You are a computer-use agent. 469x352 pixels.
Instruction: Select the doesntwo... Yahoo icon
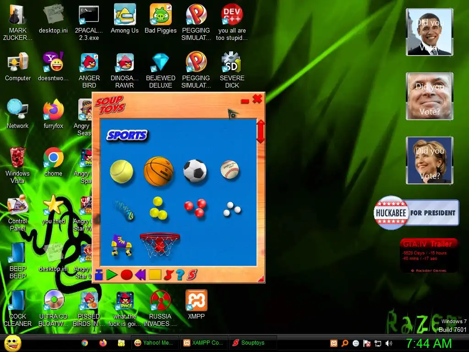click(x=53, y=66)
